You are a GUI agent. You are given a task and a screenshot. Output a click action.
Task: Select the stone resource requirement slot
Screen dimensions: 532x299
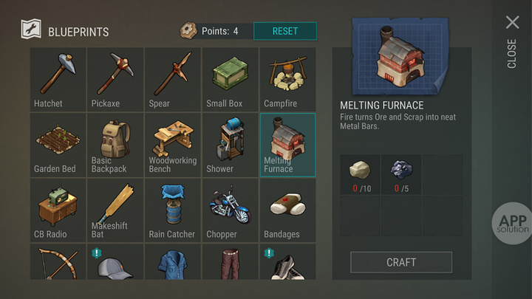[360, 174]
